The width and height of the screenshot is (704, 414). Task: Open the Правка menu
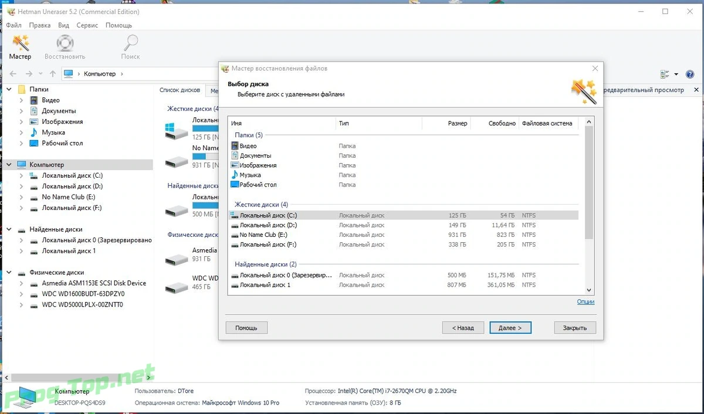click(40, 25)
